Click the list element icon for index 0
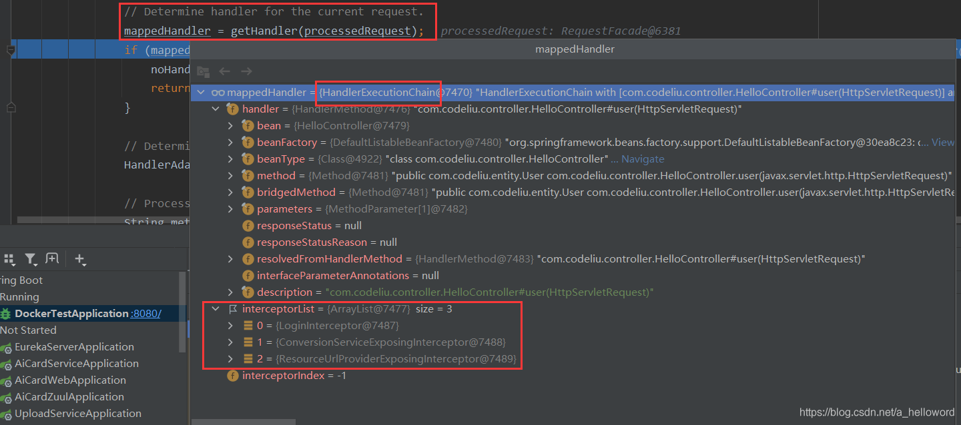Viewport: 961px width, 425px height. click(x=248, y=326)
